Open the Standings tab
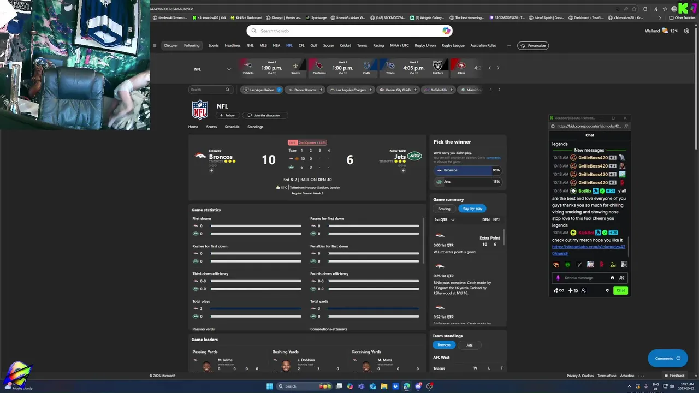Viewport: 699px width, 393px height. pyautogui.click(x=255, y=127)
